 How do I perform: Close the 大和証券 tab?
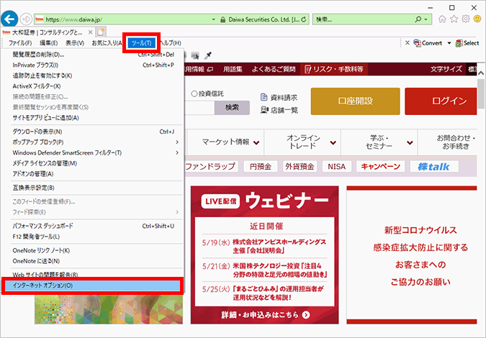(x=90, y=32)
